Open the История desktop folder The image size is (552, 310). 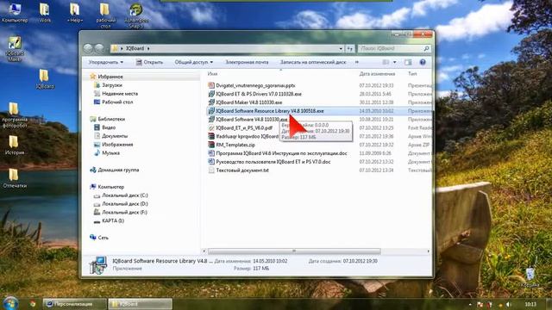point(15,146)
